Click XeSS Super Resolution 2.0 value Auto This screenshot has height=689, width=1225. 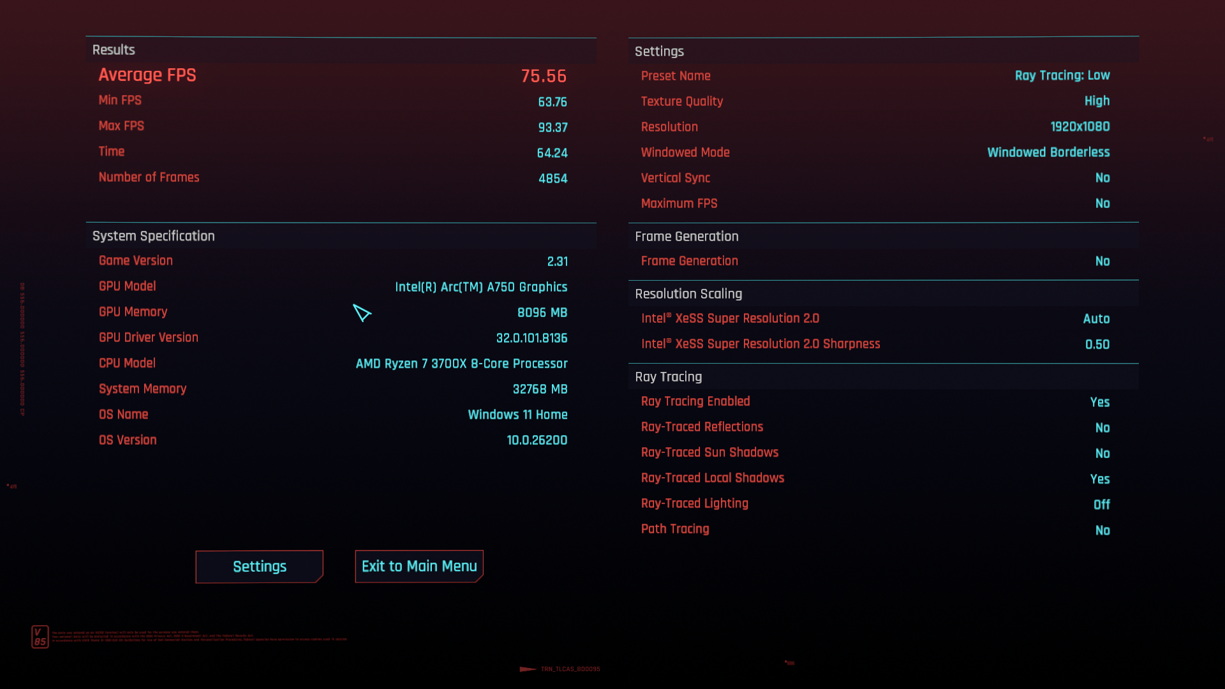tap(1096, 319)
